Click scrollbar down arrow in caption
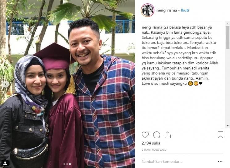 click(228, 126)
